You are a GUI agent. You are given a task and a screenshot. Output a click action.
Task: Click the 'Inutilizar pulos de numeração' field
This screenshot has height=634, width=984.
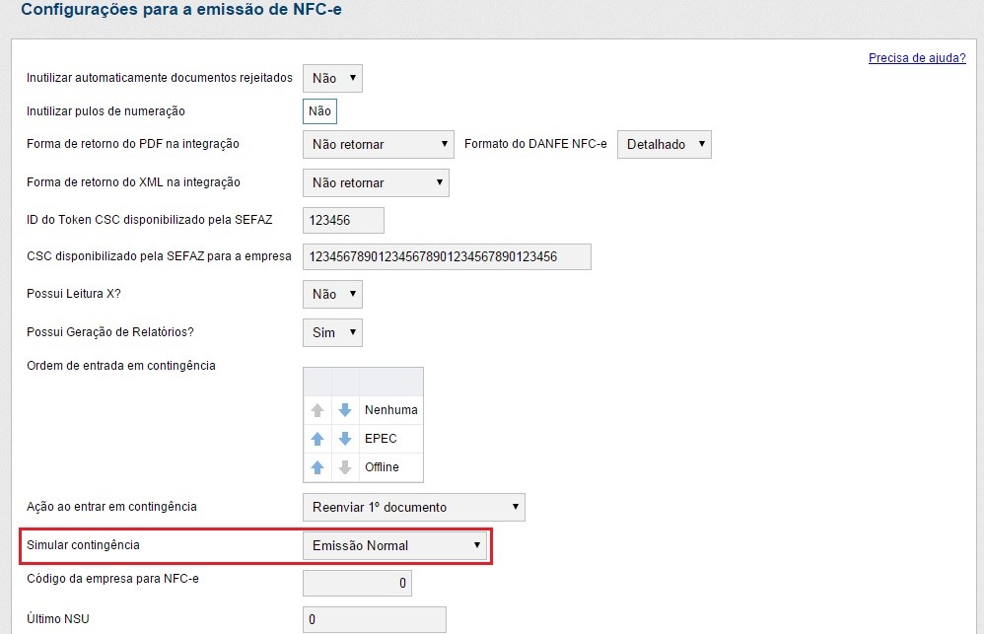(x=319, y=111)
